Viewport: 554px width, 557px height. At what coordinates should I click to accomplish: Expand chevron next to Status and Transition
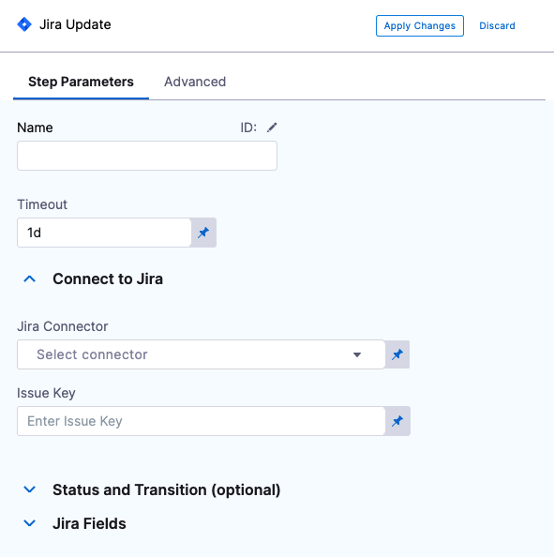(x=29, y=489)
